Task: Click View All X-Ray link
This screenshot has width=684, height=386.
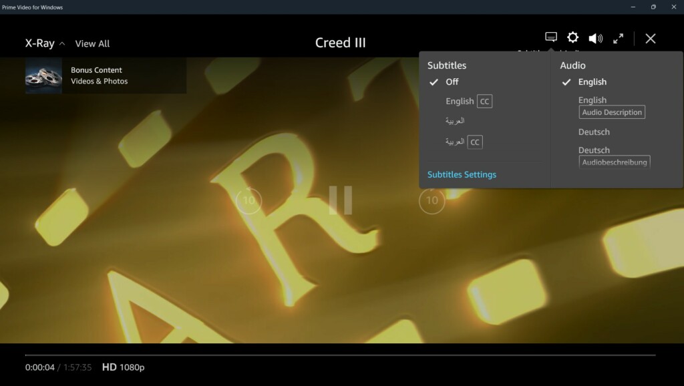Action: (92, 44)
